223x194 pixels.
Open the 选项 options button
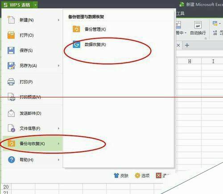[x=142, y=176]
